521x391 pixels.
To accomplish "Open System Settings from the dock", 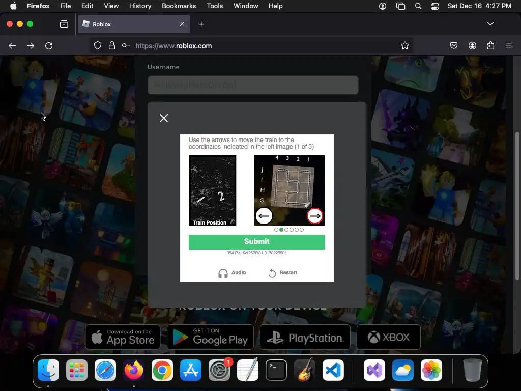I will (x=219, y=370).
